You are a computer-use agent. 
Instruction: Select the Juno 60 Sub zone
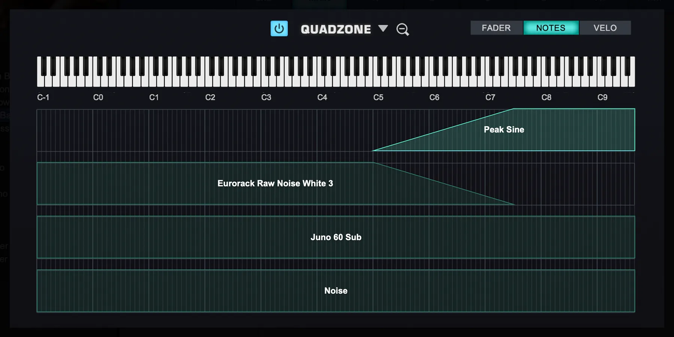(x=336, y=237)
